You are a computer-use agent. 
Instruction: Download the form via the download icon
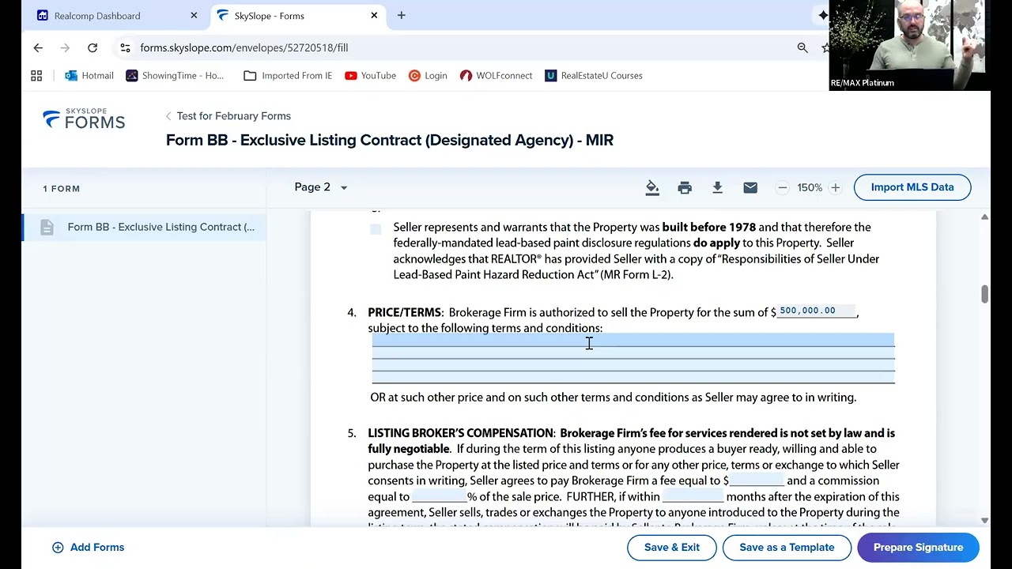tap(717, 187)
